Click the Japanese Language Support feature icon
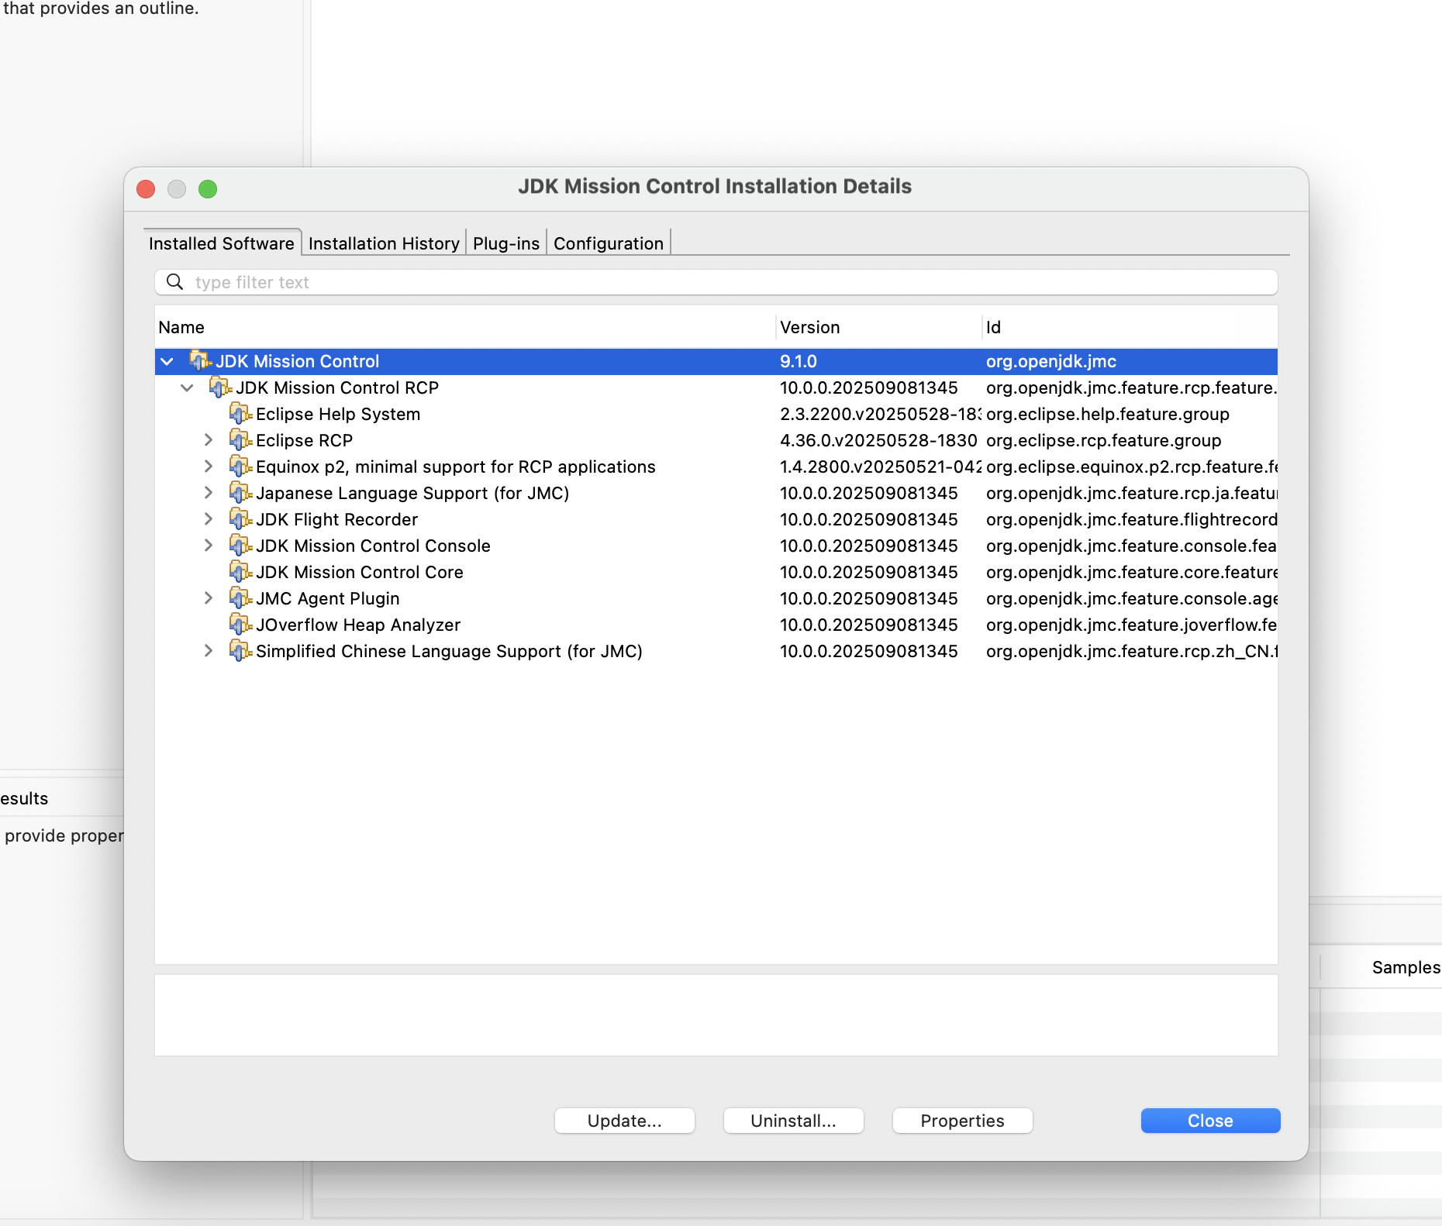1442x1226 pixels. point(240,493)
